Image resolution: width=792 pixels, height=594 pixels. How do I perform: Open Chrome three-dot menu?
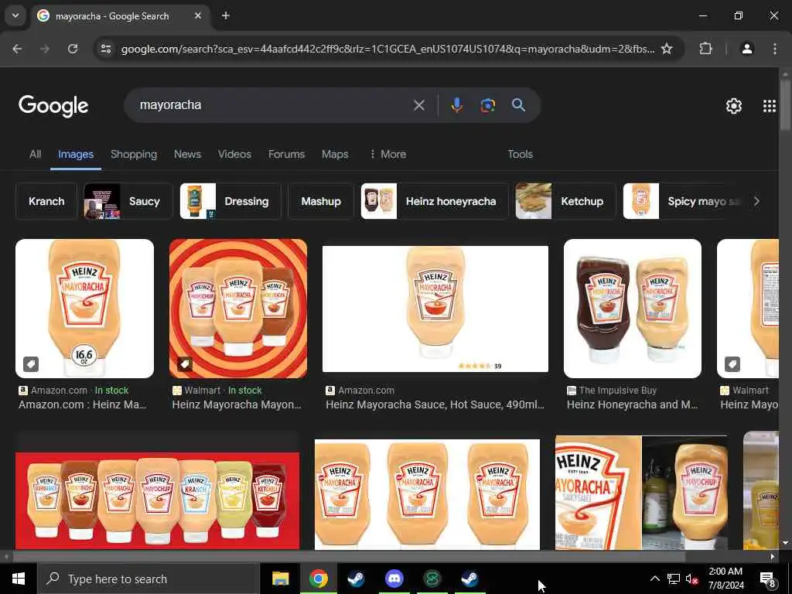(x=775, y=49)
